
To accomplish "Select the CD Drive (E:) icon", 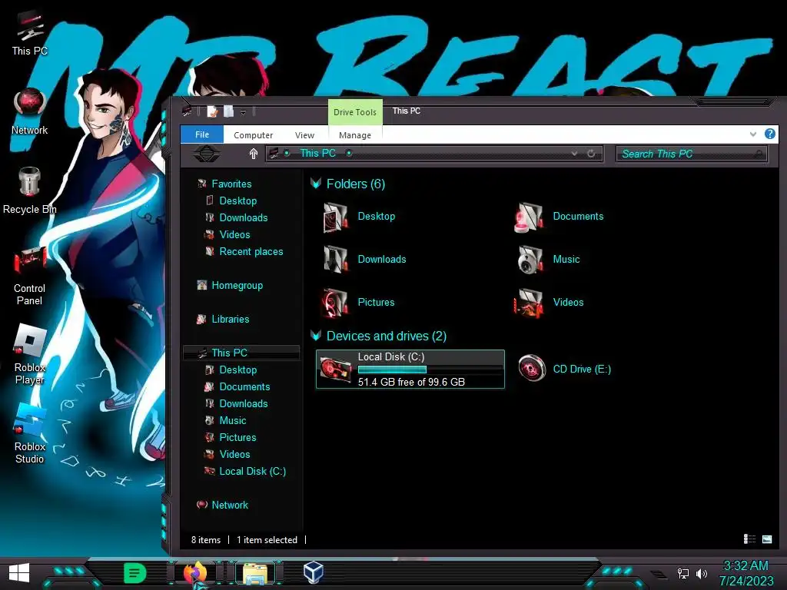I will click(x=532, y=368).
